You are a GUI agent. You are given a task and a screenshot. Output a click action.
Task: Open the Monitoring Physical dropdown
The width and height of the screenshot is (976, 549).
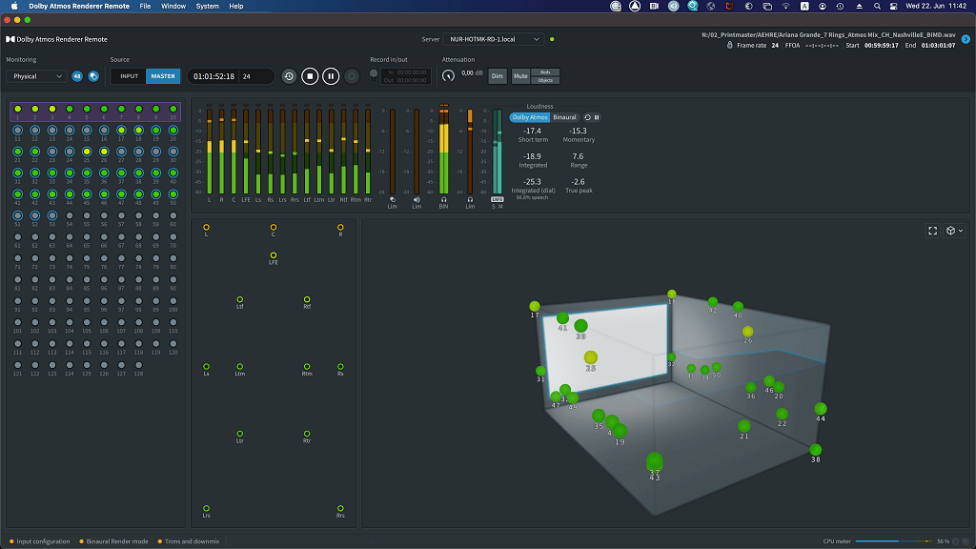click(36, 76)
